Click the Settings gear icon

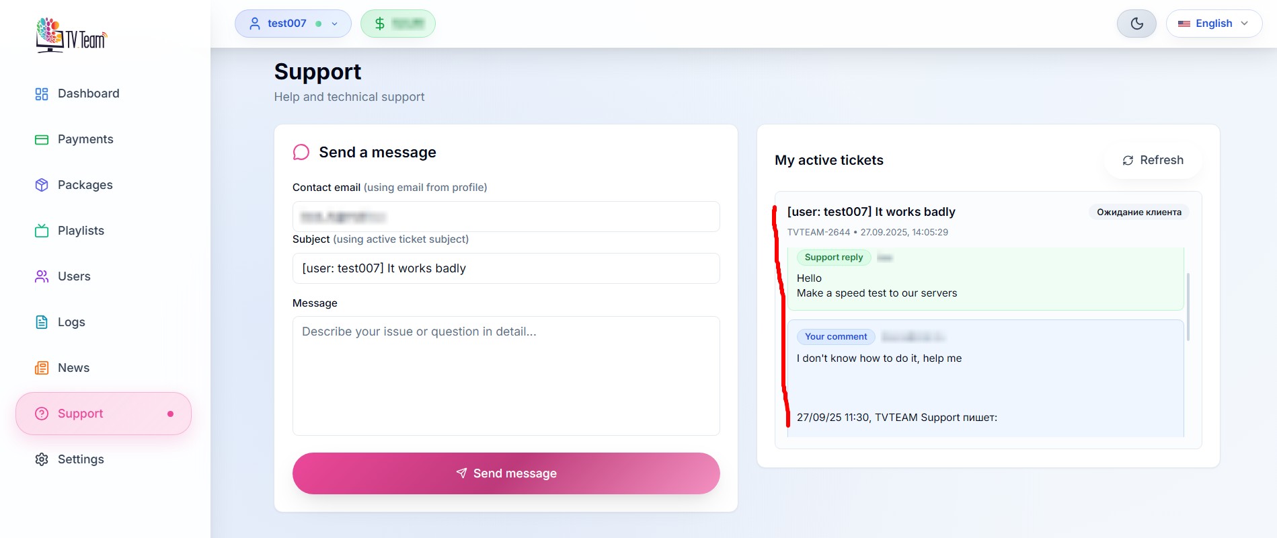[x=42, y=459]
